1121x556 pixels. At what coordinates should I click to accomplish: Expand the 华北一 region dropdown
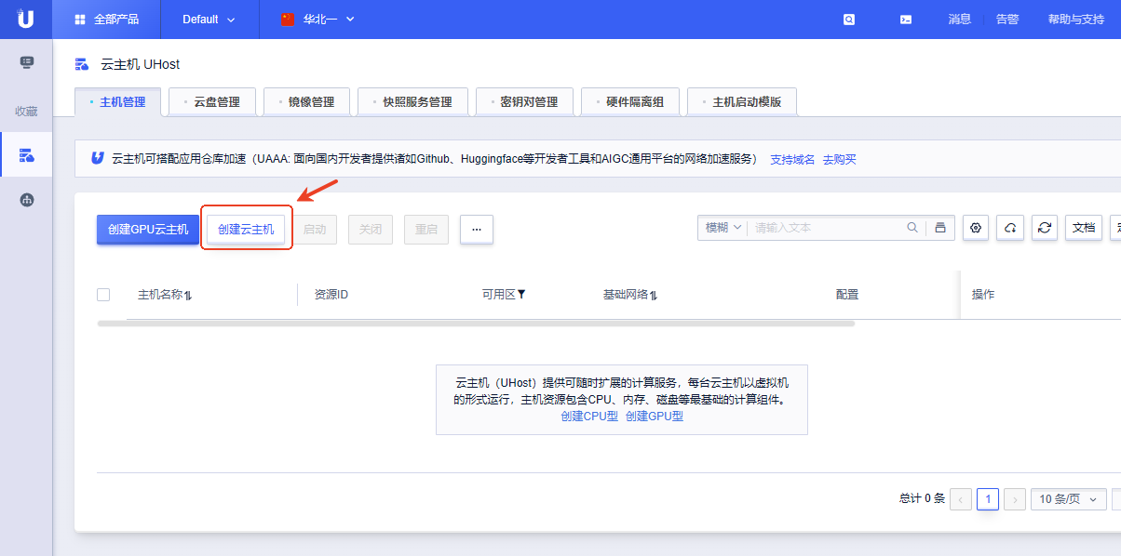point(317,19)
